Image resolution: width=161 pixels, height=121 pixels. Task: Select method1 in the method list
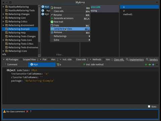coord(128,14)
